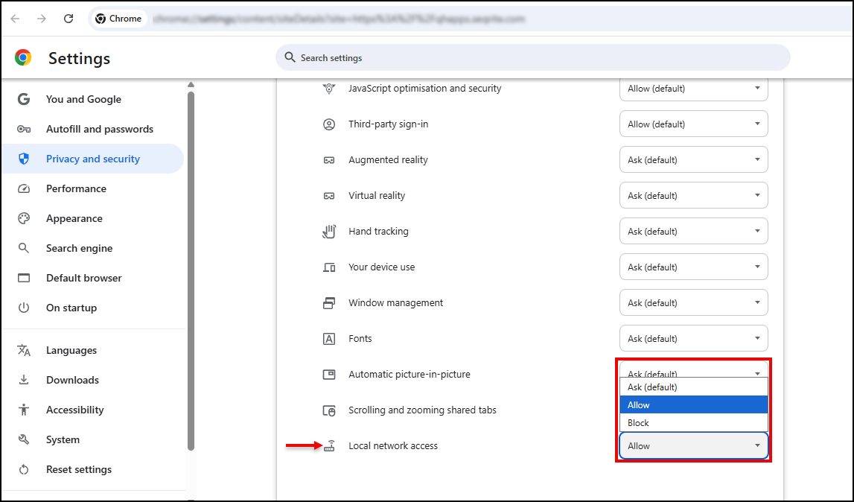Click the Local network access icon

pyautogui.click(x=329, y=446)
